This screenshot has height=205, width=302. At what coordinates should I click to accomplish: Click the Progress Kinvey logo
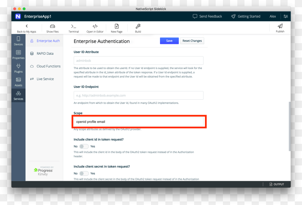(44, 171)
